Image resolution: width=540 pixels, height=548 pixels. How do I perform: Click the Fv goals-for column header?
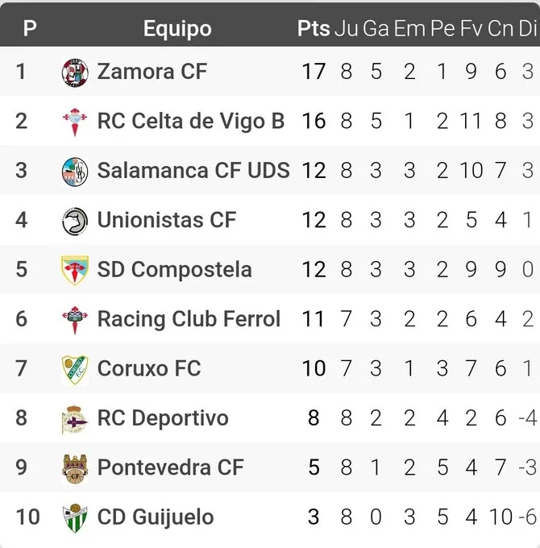[471, 29]
